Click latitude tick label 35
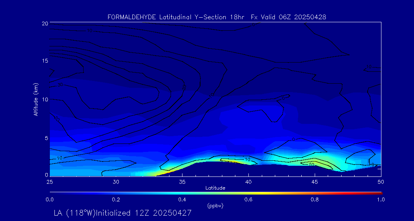This screenshot has width=414, height=221. coord(182,182)
